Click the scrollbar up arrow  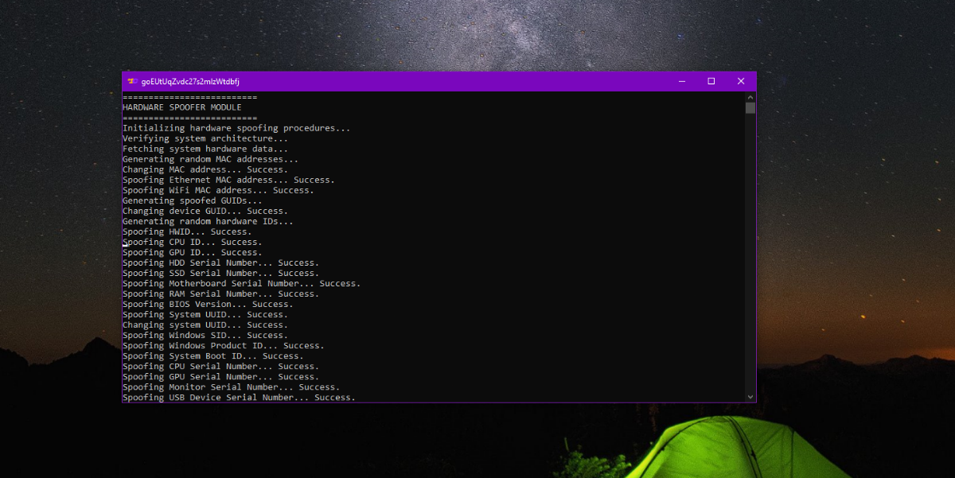coord(750,97)
